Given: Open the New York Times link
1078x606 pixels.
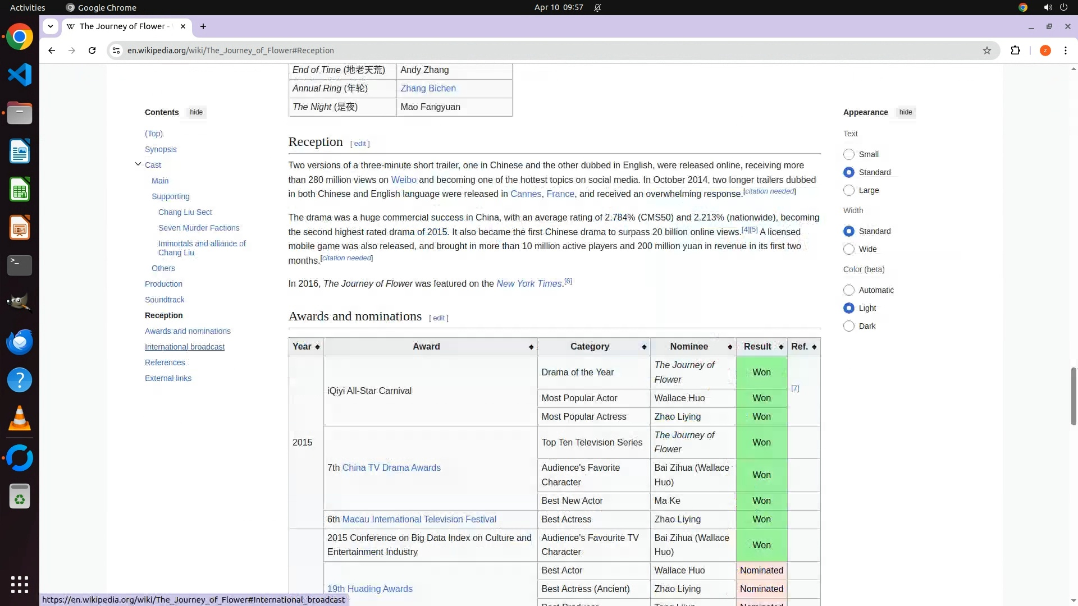Looking at the screenshot, I should 528,284.
